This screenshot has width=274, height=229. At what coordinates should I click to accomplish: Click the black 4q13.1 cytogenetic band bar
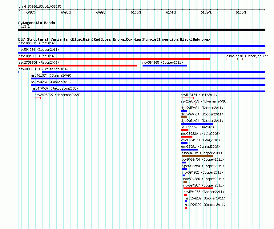click(142, 30)
